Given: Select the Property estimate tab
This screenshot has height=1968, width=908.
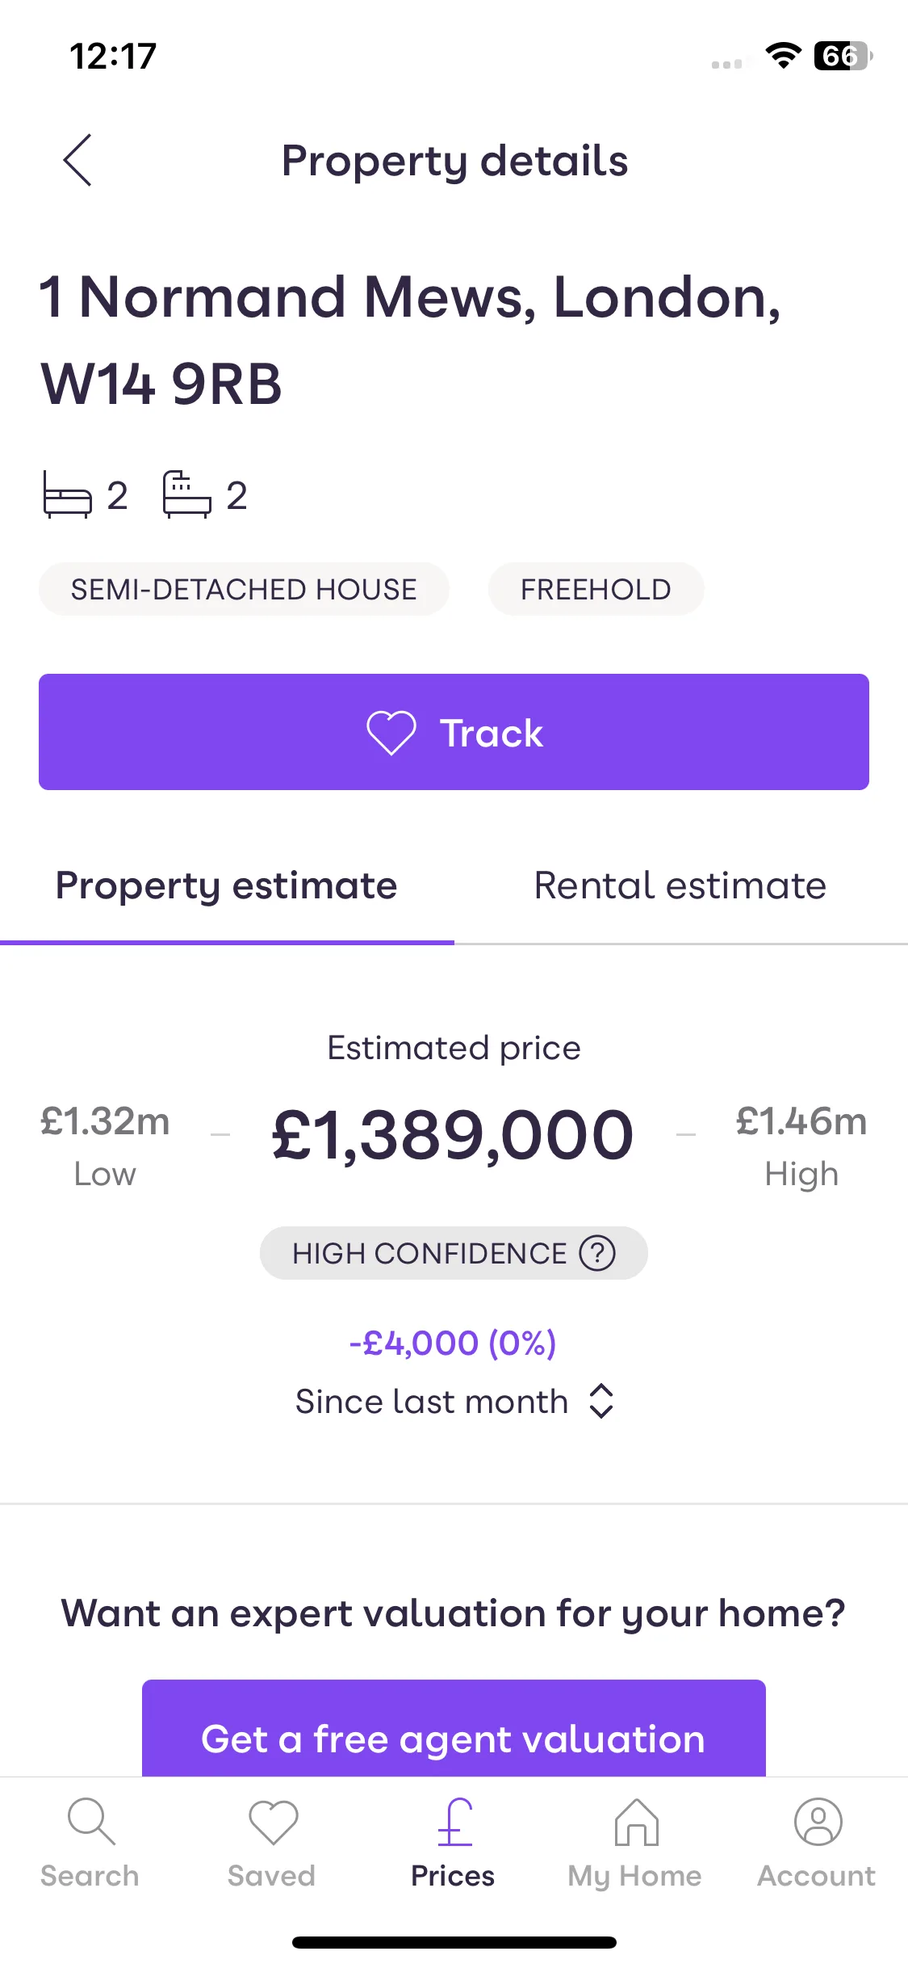Looking at the screenshot, I should pos(227,885).
